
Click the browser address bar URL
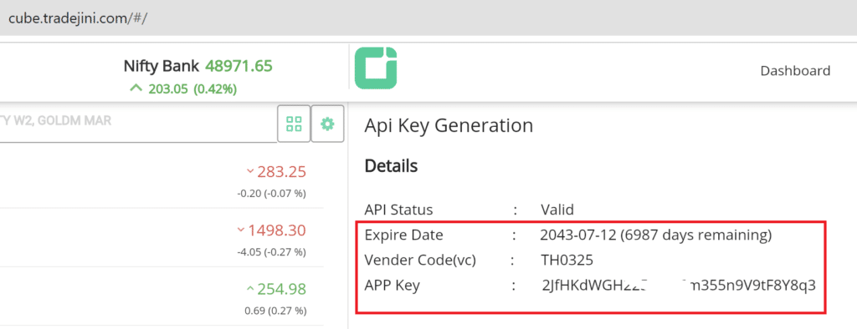point(78,18)
